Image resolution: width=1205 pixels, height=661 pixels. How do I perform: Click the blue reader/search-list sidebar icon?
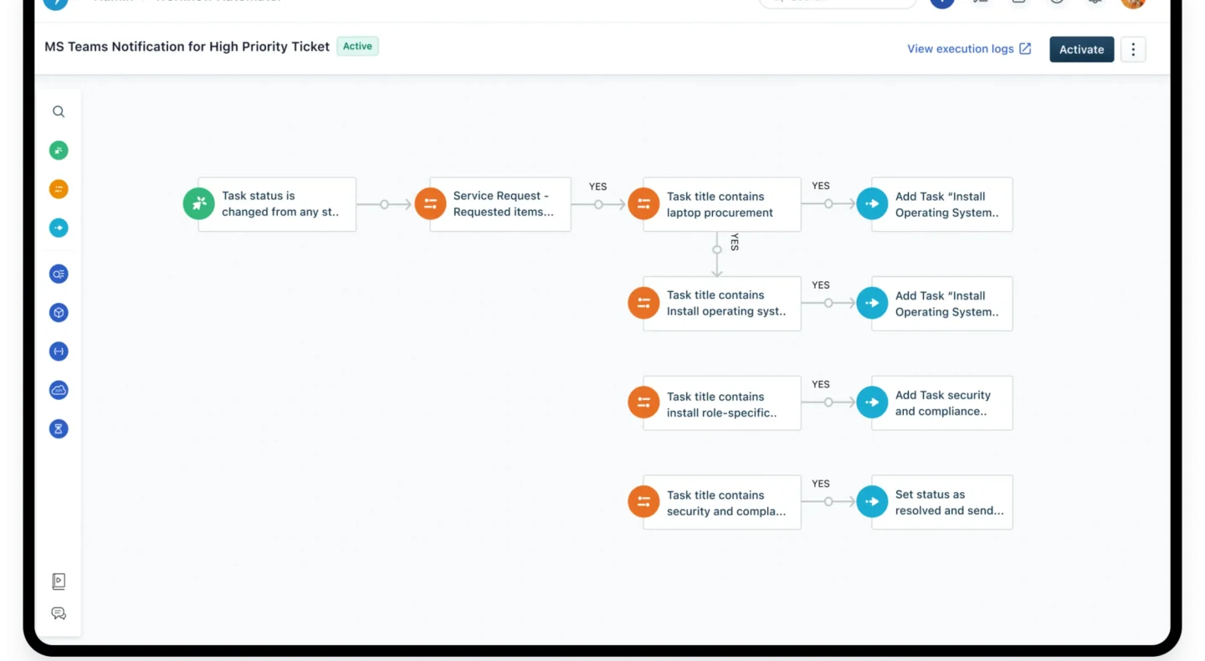[59, 274]
